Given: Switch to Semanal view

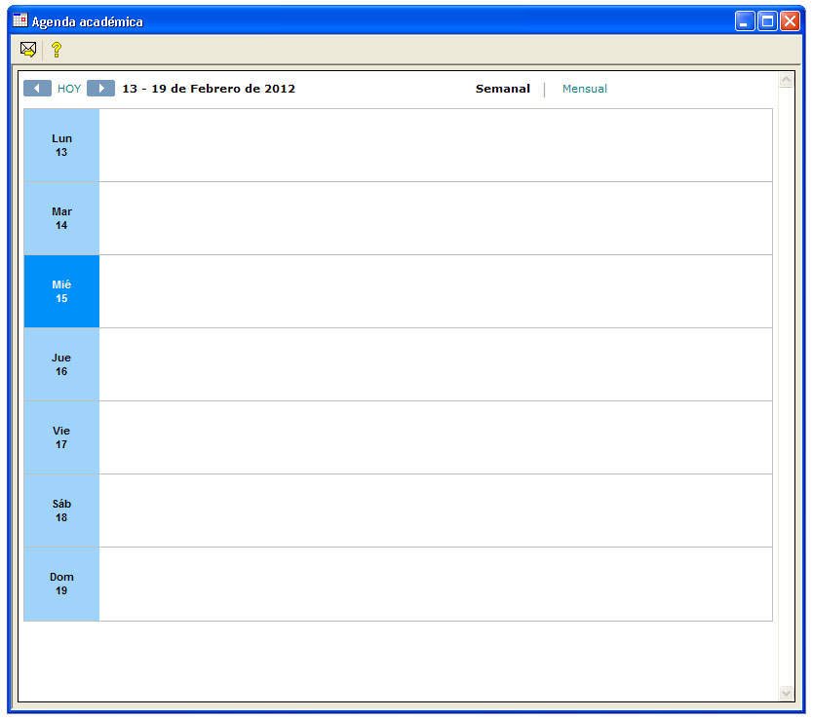Looking at the screenshot, I should click(x=502, y=89).
